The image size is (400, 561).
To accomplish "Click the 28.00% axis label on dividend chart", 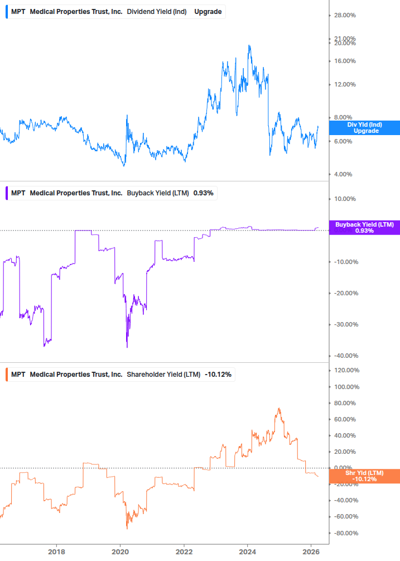I will [x=345, y=16].
